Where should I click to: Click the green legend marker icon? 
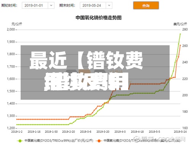[20, 141]
